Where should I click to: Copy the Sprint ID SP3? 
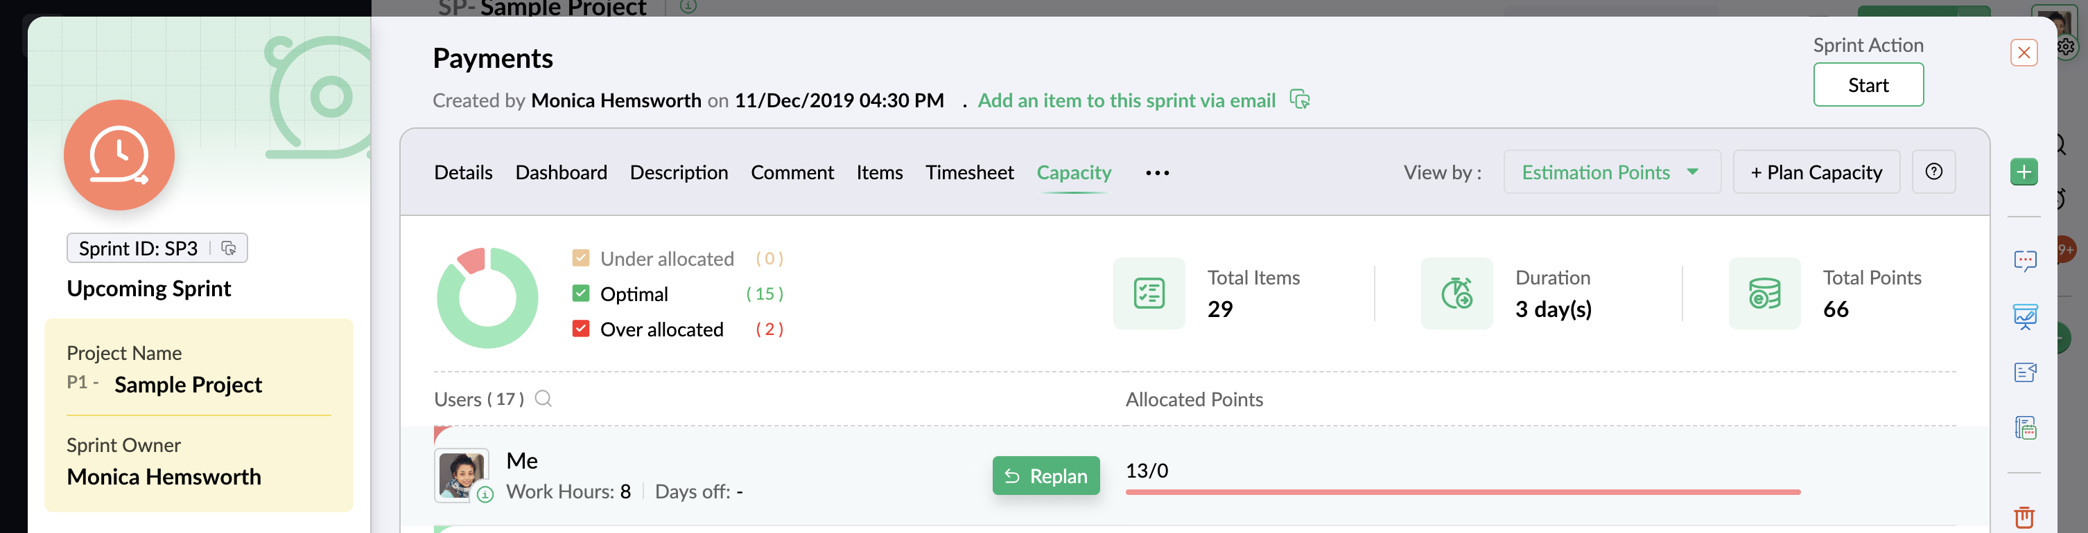pos(229,249)
